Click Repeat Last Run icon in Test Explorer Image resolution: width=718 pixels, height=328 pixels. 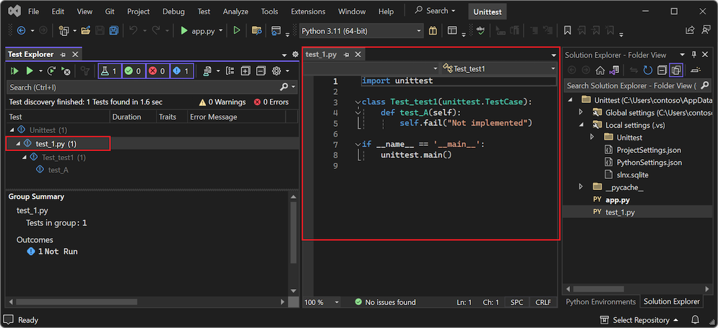pyautogui.click(x=52, y=71)
